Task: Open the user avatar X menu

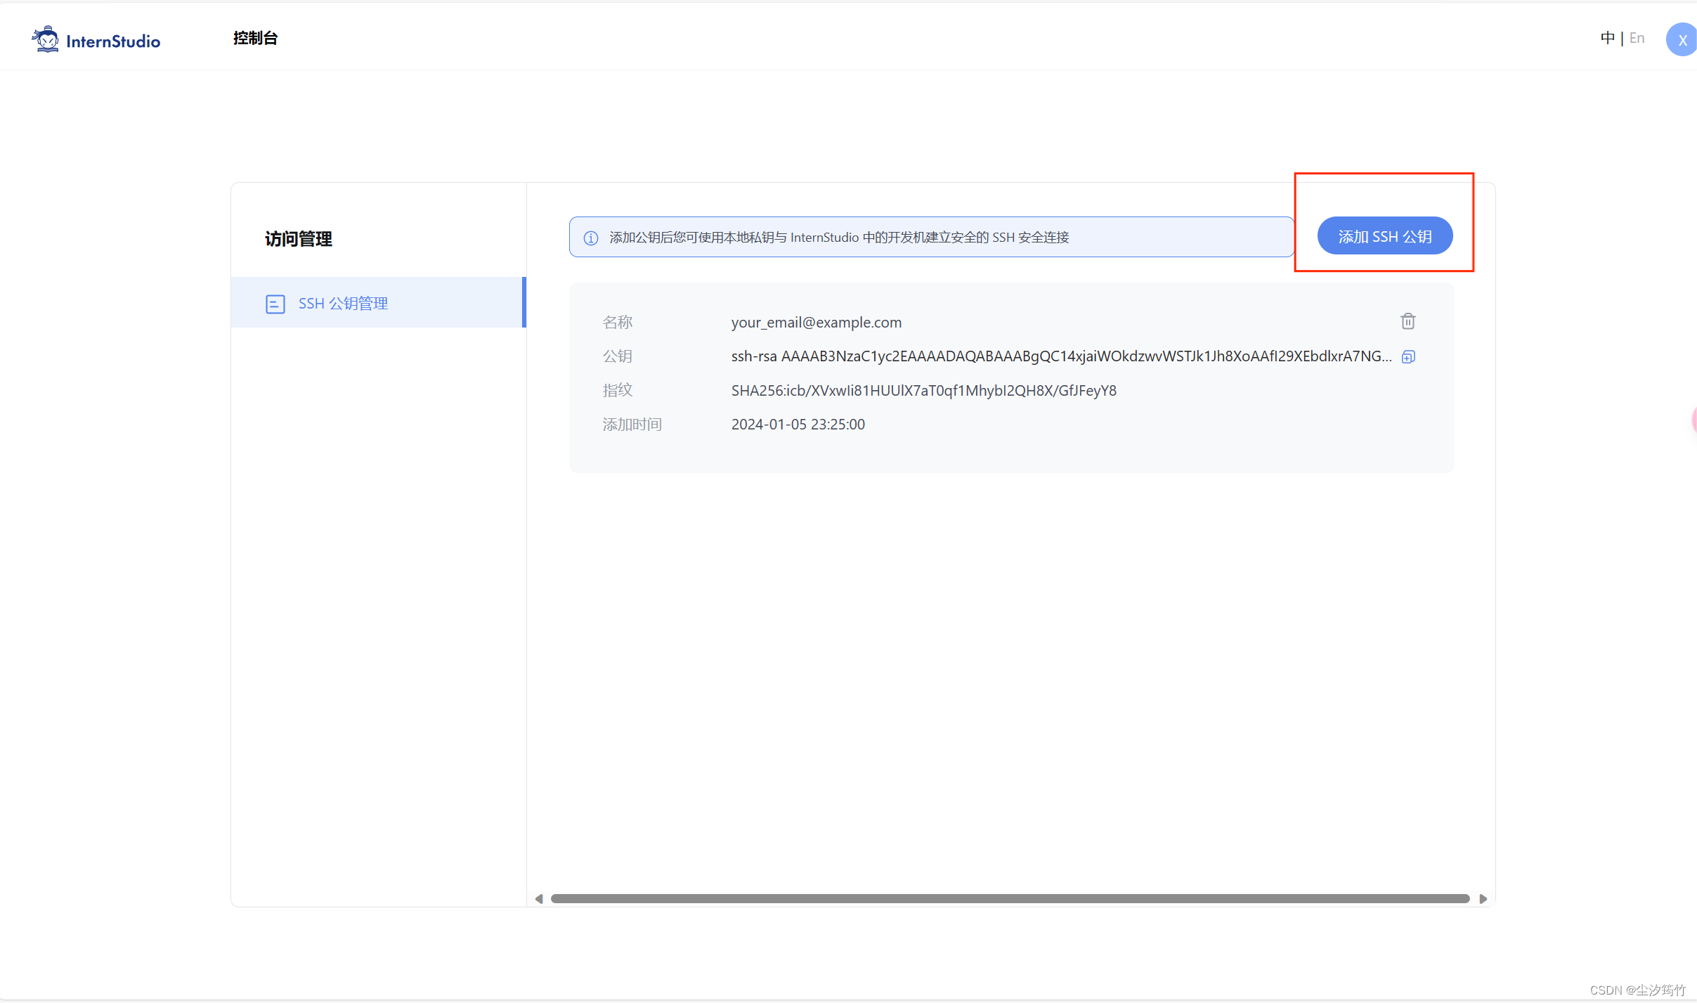Action: tap(1682, 40)
